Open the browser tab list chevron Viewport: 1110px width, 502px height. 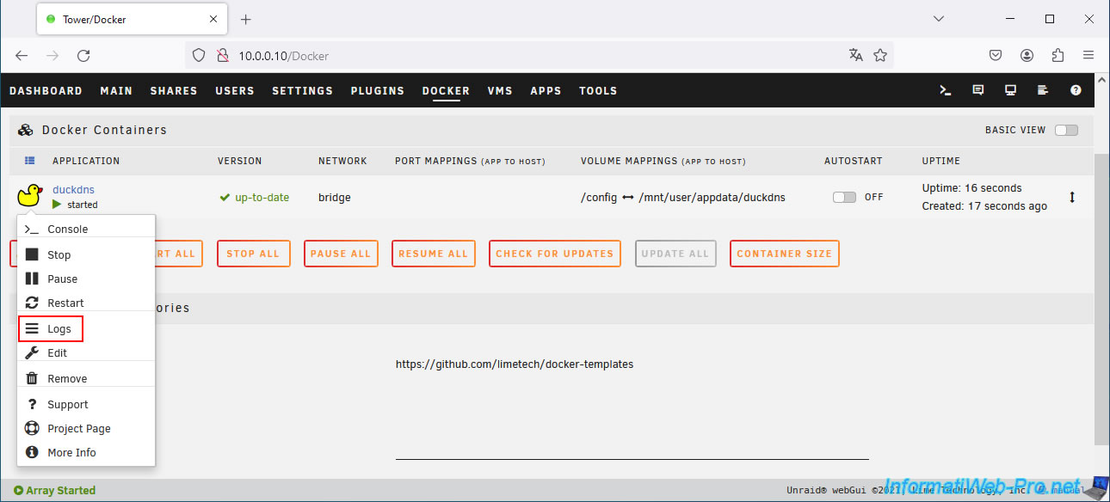click(939, 19)
